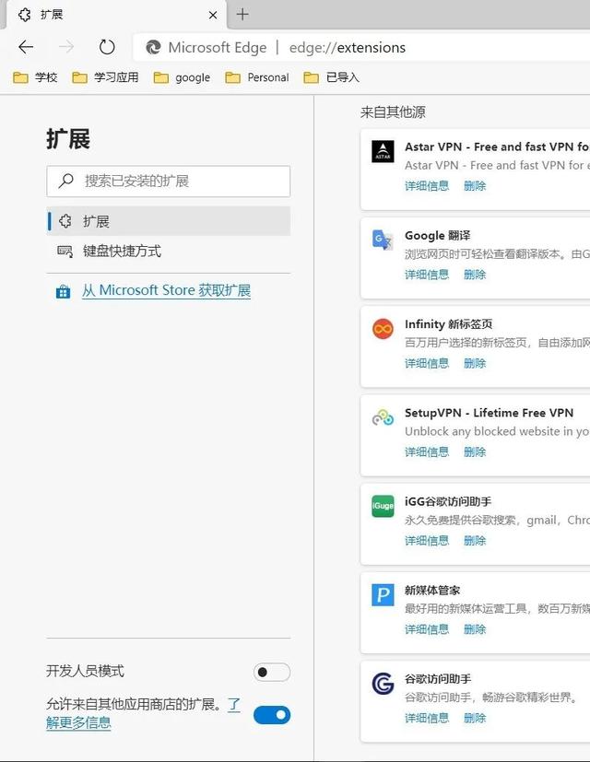The image size is (590, 762).
Task: Click the edge://extensions address text
Action: 348,48
